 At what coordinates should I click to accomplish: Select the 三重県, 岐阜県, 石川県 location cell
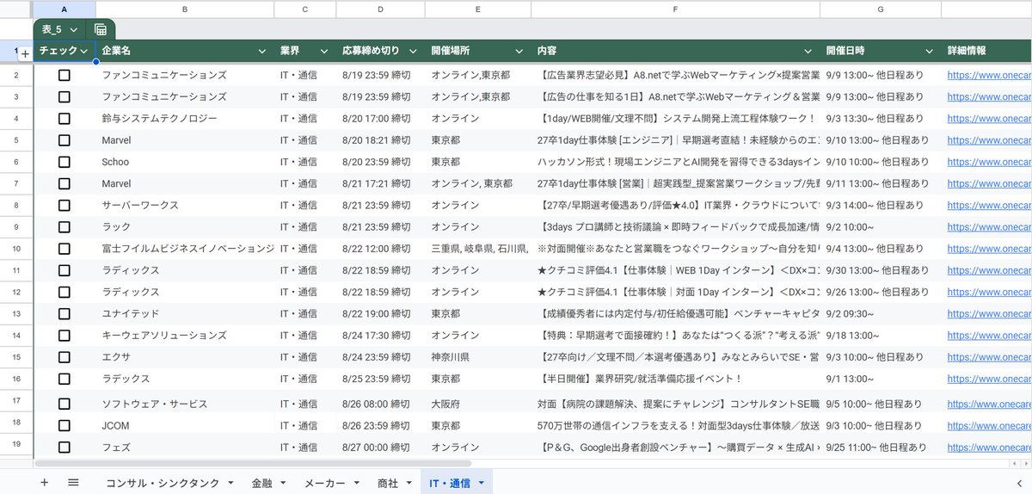pos(478,248)
